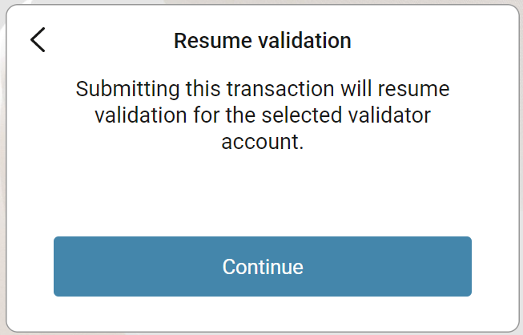The image size is (523, 335).
Task: Go back from Resume validation screen
Action: coord(38,40)
